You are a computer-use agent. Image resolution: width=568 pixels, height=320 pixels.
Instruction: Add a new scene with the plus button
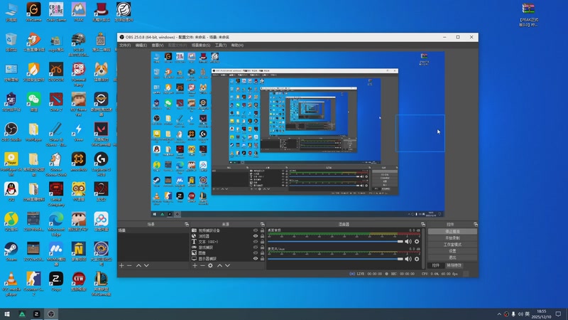point(121,265)
